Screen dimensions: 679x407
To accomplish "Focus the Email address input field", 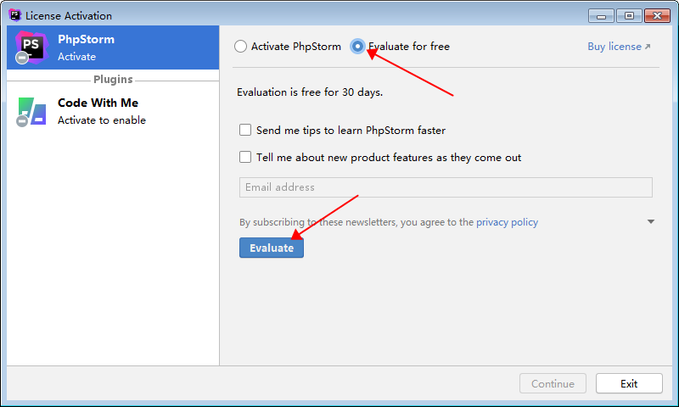I will [x=446, y=187].
